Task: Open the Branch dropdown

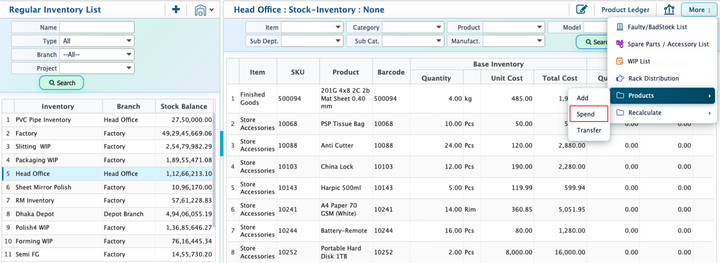Action: 97,54
